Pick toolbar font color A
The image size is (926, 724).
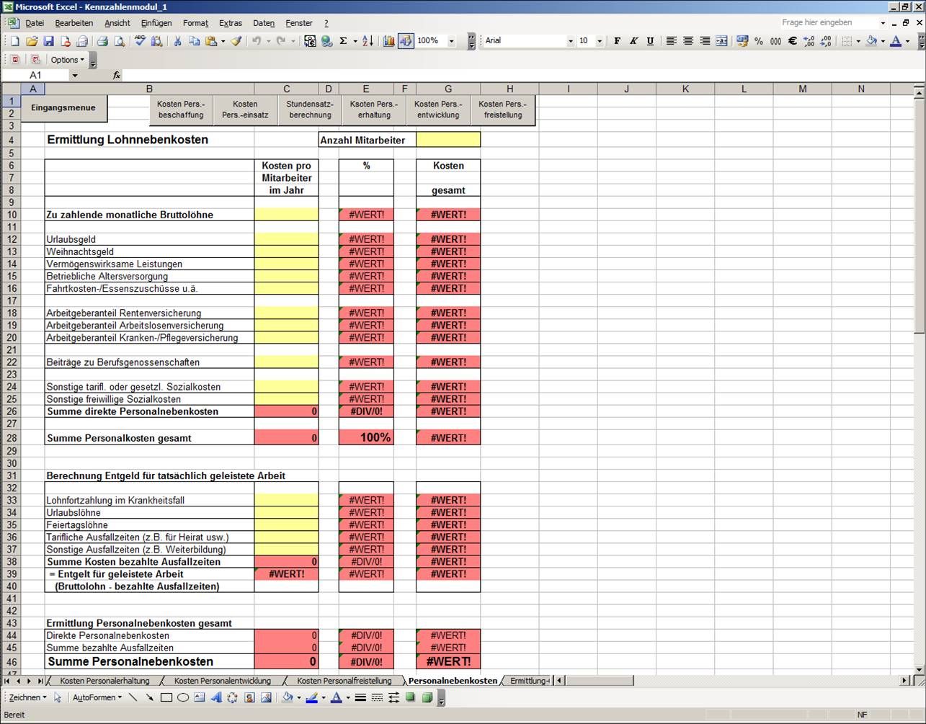896,41
